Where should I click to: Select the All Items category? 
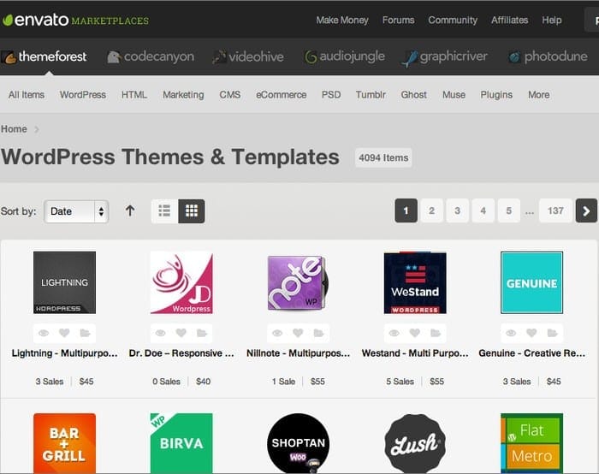[27, 95]
